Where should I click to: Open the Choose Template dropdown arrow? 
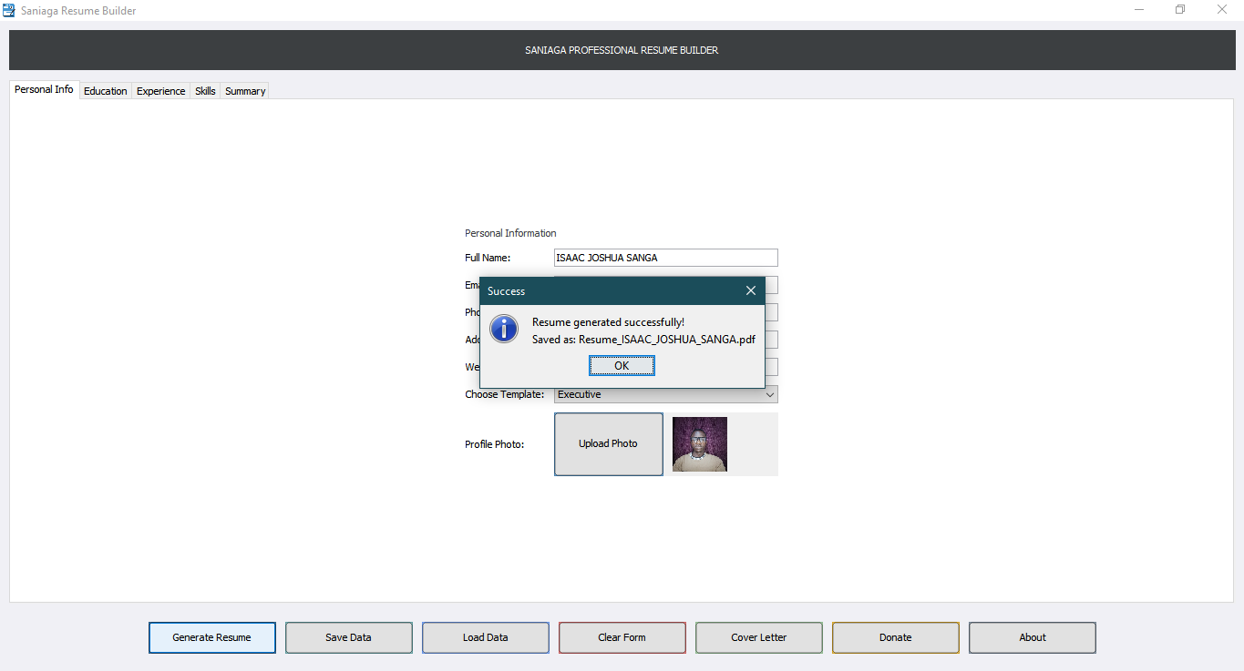coord(770,394)
